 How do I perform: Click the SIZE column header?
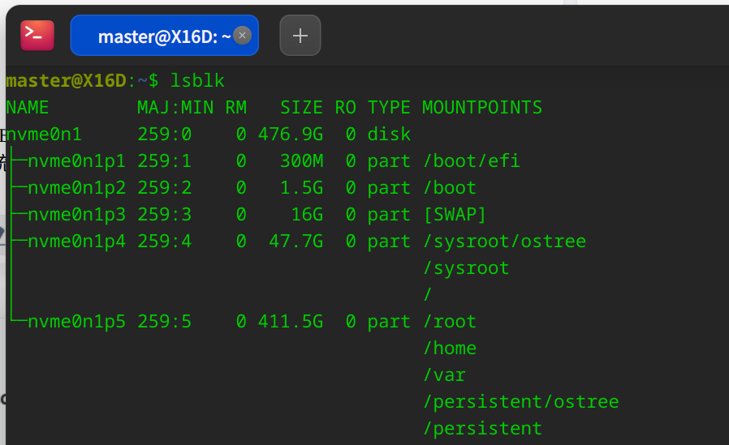301,108
